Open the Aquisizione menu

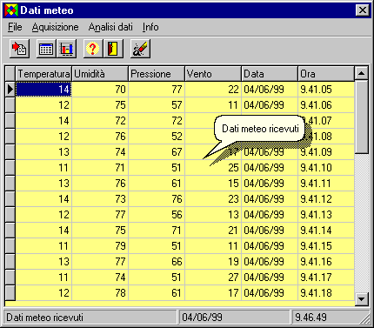pyautogui.click(x=55, y=27)
